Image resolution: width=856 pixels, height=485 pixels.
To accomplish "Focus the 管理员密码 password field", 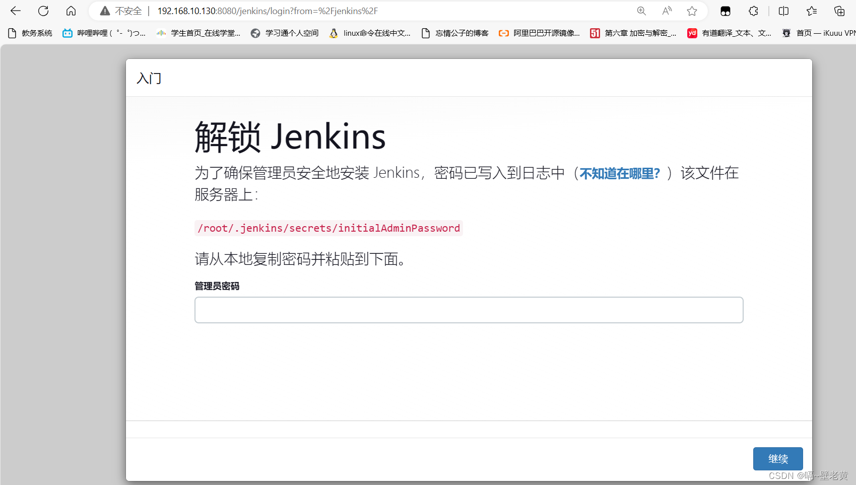I will click(x=469, y=310).
